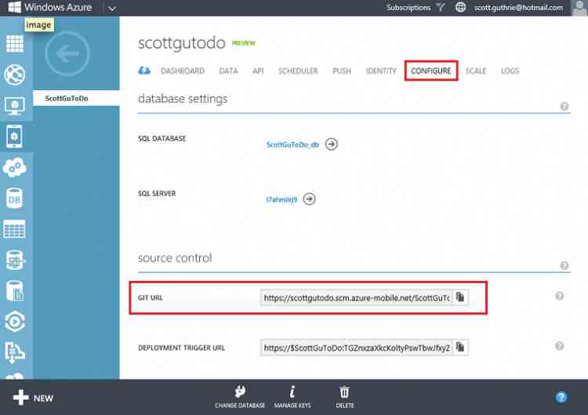Switch to the Push tab
Screen dimensions: 588x415
[x=342, y=71]
